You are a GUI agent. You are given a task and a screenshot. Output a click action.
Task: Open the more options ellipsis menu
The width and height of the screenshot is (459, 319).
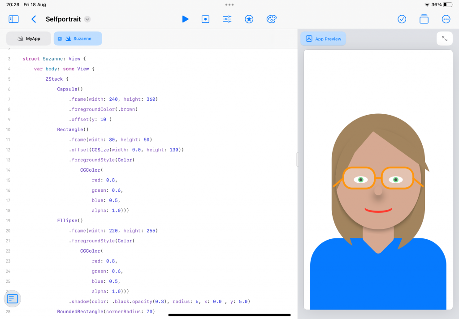coord(446,19)
